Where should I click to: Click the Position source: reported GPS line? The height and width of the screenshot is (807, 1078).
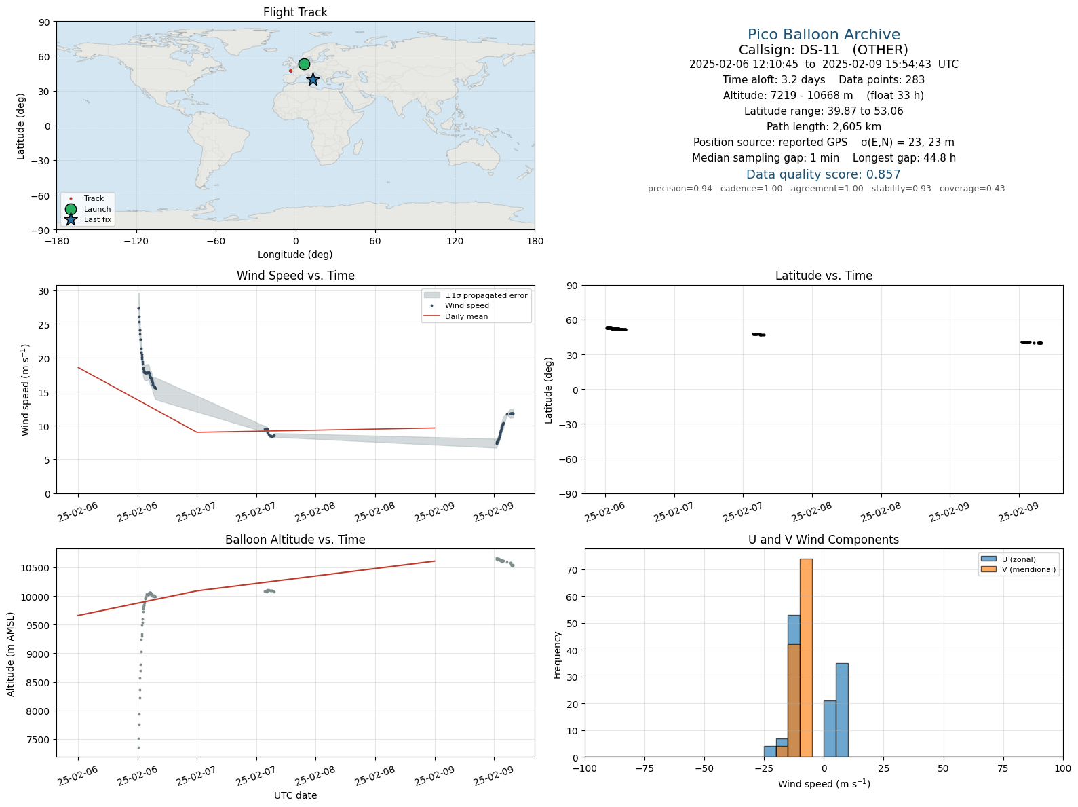pos(824,143)
